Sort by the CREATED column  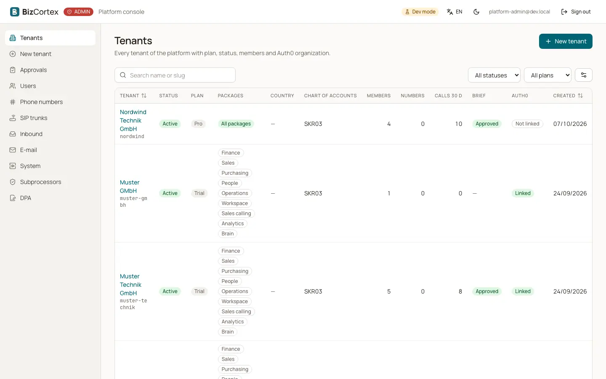point(568,96)
